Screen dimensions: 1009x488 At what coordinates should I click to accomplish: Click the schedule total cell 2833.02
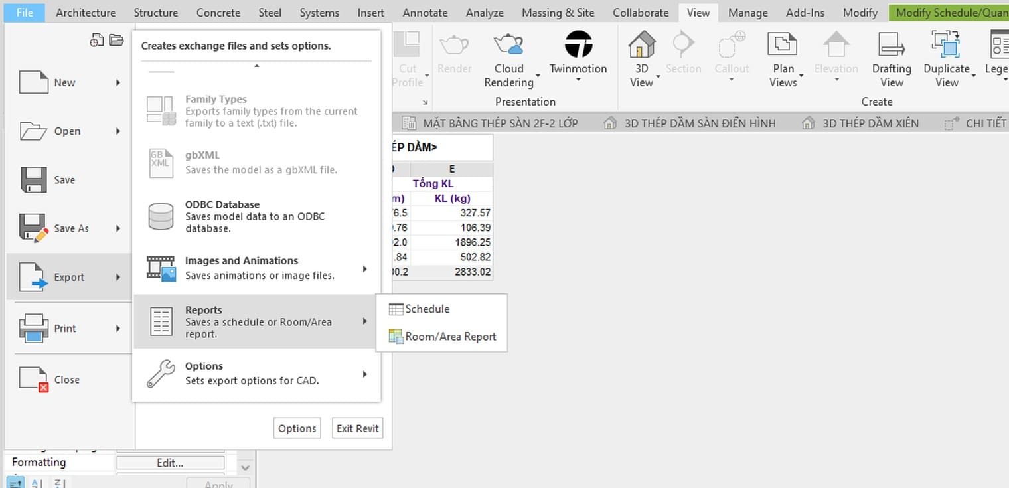point(452,272)
